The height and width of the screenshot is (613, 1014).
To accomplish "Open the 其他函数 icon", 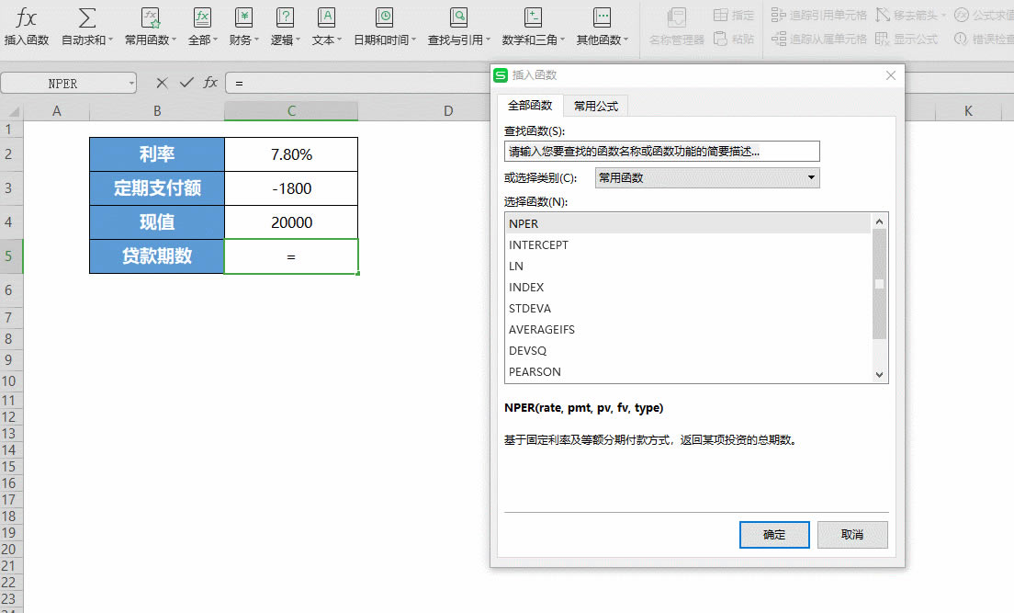I will 602,17.
